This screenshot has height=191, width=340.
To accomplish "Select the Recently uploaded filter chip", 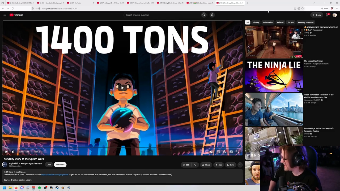I will click(x=306, y=23).
